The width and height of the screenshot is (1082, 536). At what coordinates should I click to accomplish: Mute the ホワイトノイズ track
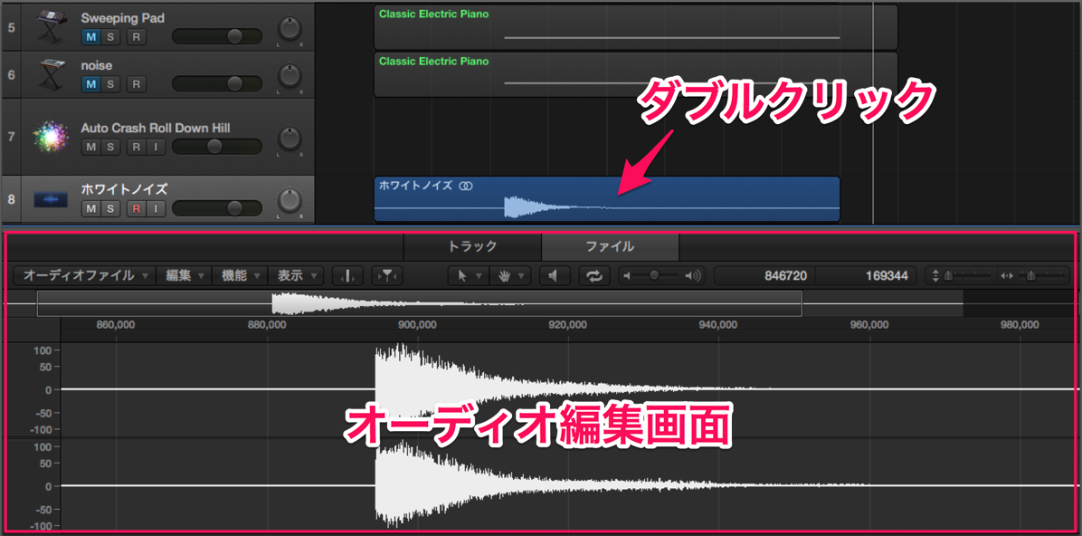pos(91,208)
